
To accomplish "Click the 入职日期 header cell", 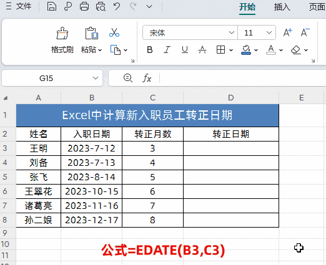I will coord(91,134).
